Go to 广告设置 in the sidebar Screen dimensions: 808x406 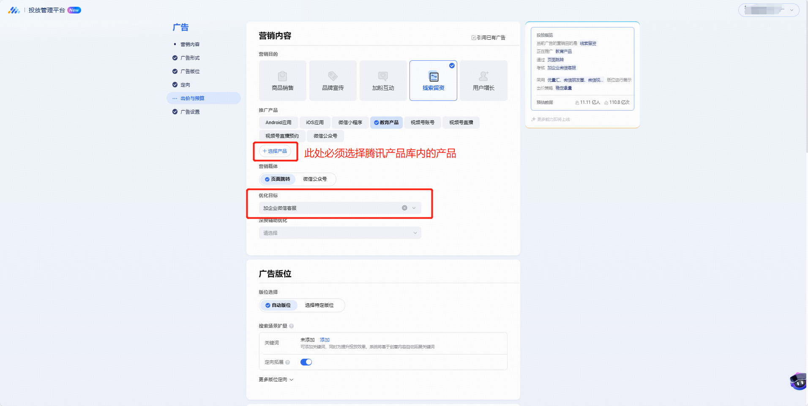[x=190, y=112]
